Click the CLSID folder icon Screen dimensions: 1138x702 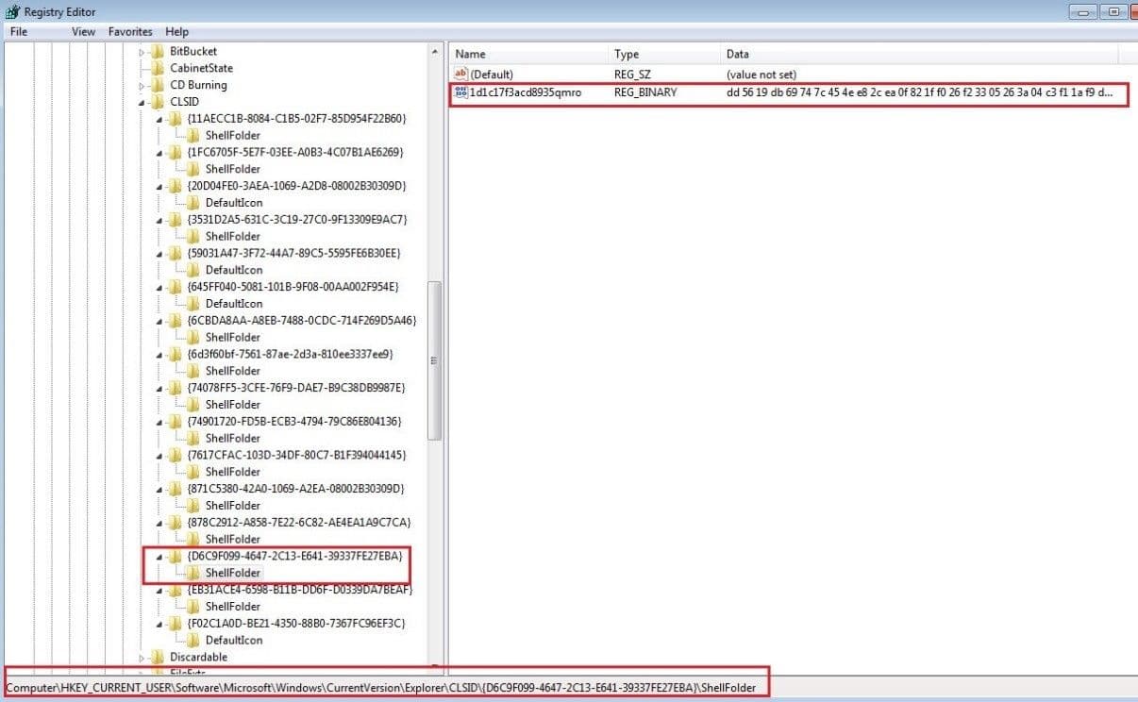coord(157,101)
